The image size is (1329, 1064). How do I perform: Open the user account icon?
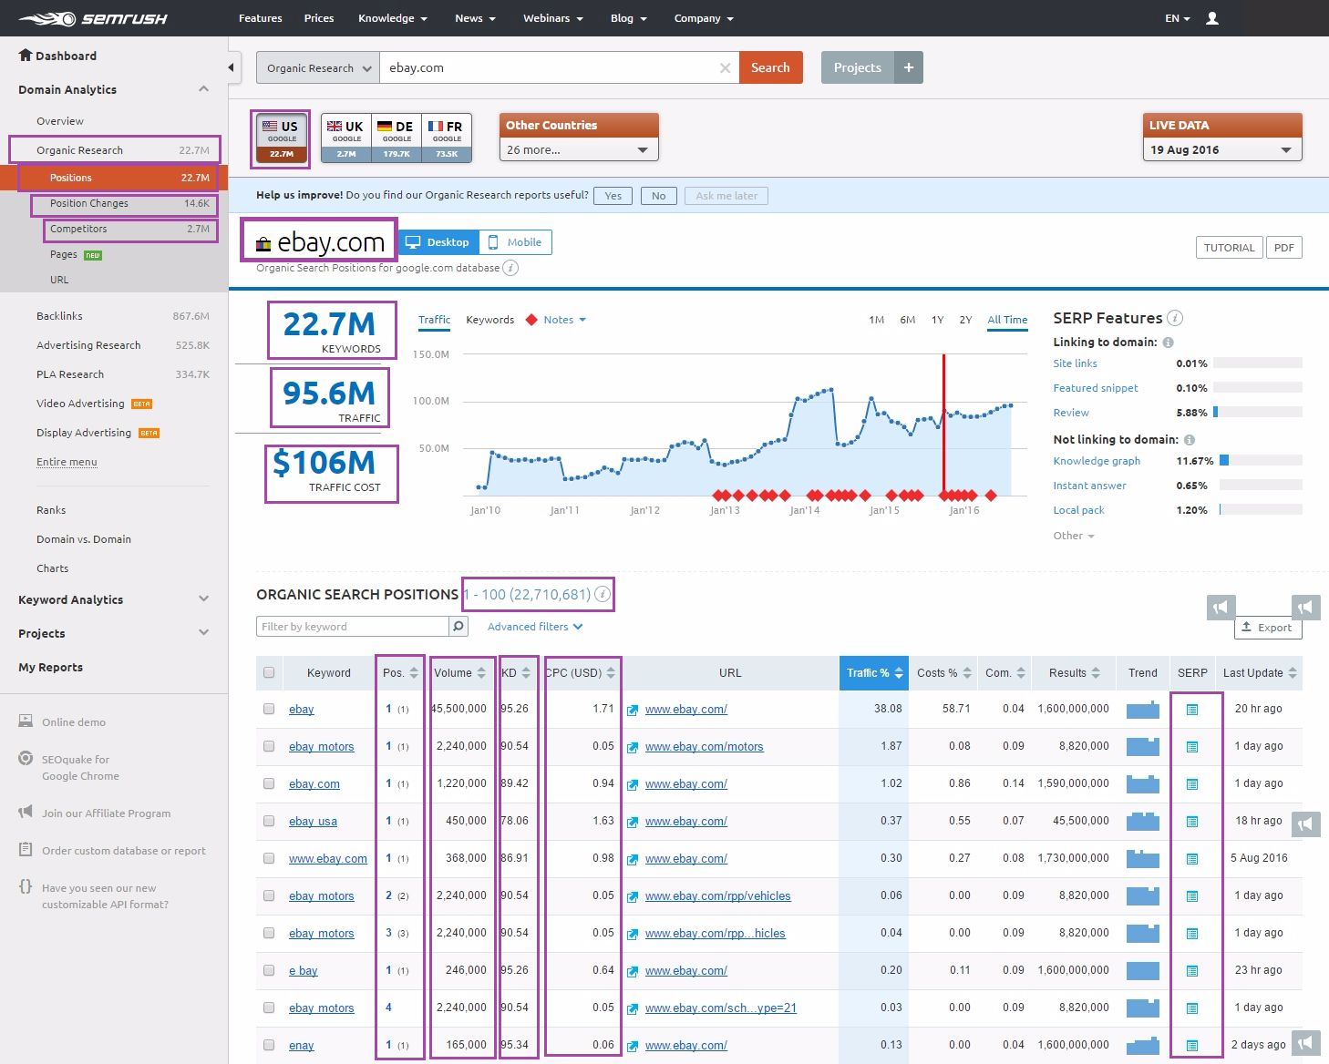(x=1212, y=18)
